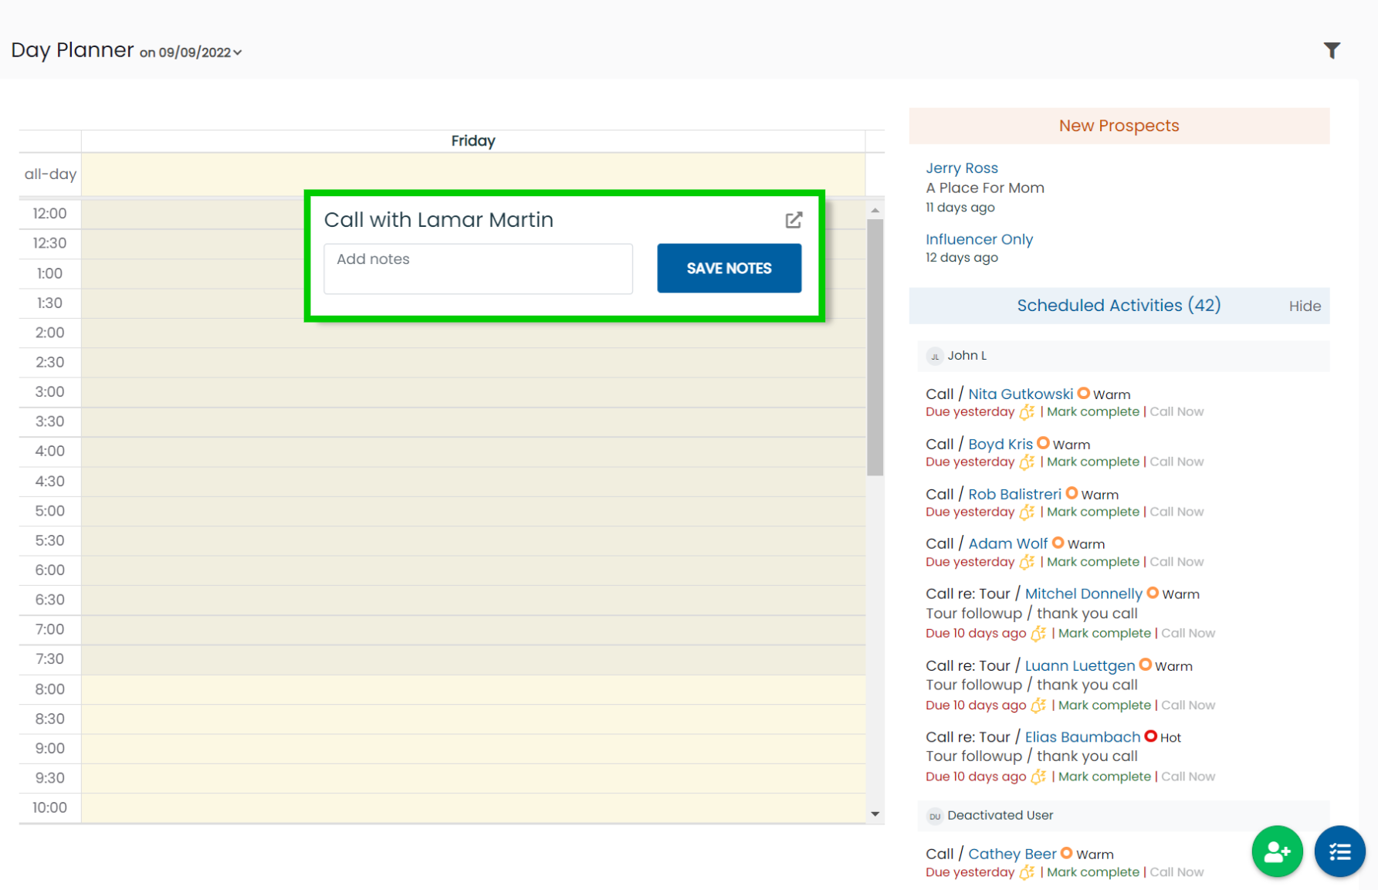Open Jerry Ross prospect
The width and height of the screenshot is (1378, 890).
click(962, 168)
